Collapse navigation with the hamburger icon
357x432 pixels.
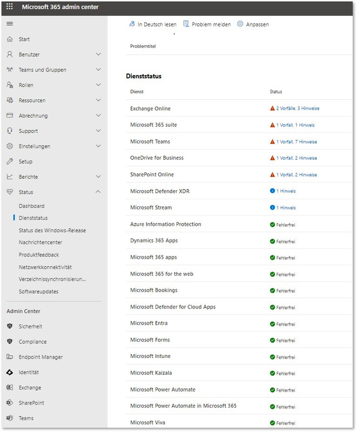point(10,24)
